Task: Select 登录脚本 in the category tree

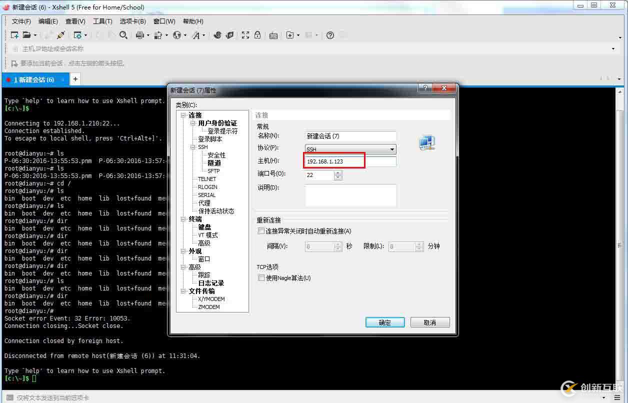Action: click(210, 139)
